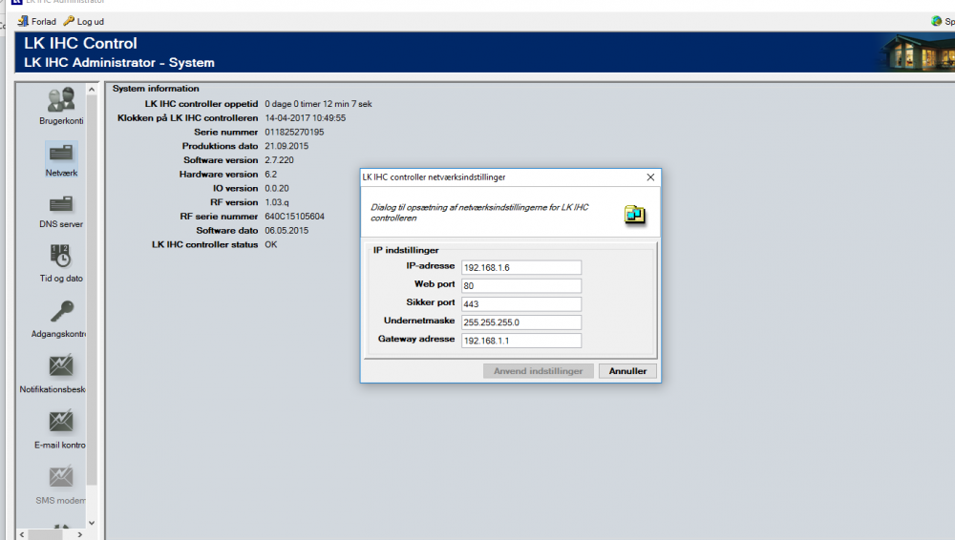Click the Anvend indstillinger button

[538, 371]
